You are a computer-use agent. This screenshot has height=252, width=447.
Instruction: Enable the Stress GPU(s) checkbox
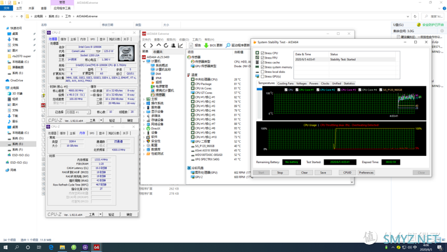[262, 76]
